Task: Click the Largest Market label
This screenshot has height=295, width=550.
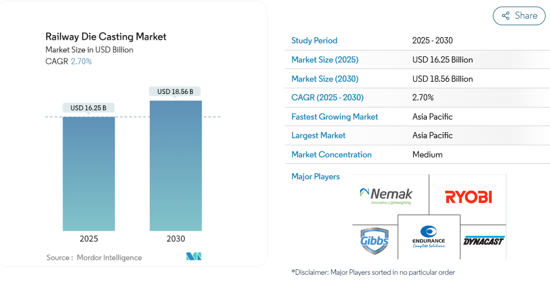Action: [x=318, y=135]
